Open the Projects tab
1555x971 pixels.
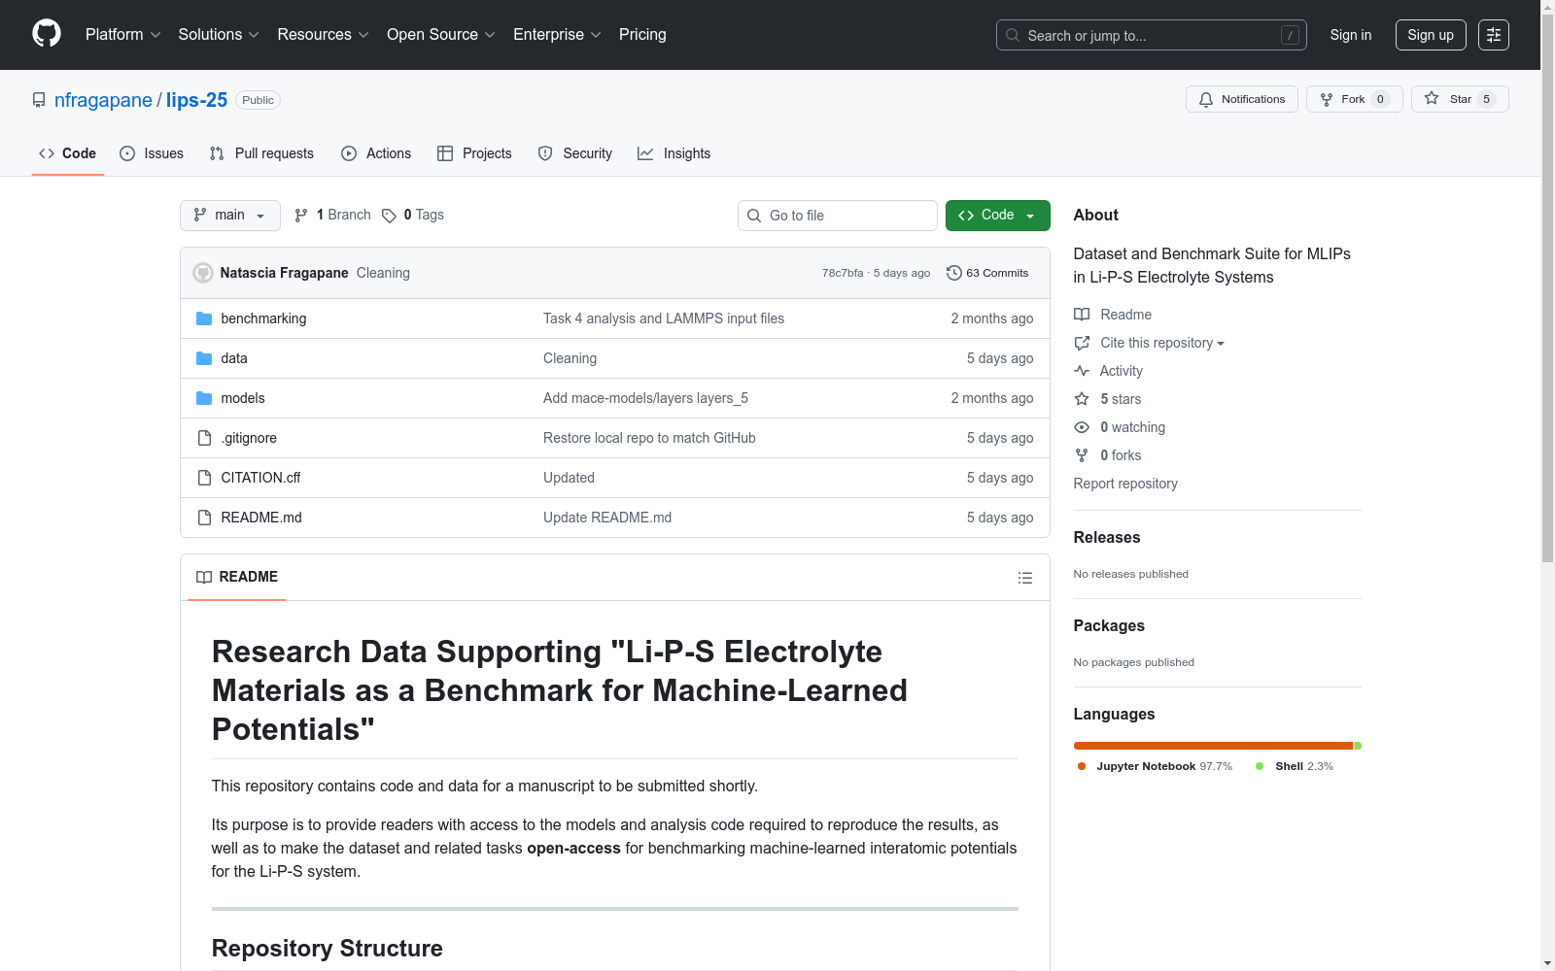click(474, 153)
